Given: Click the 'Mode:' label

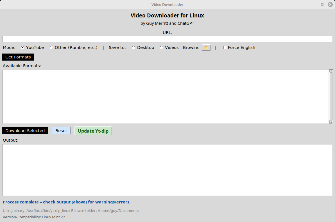Looking at the screenshot, I should point(9,47).
